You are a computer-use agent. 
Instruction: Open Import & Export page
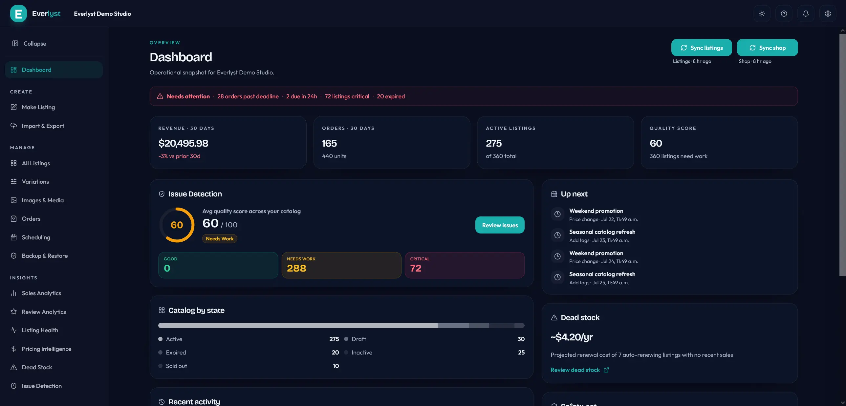[54, 126]
